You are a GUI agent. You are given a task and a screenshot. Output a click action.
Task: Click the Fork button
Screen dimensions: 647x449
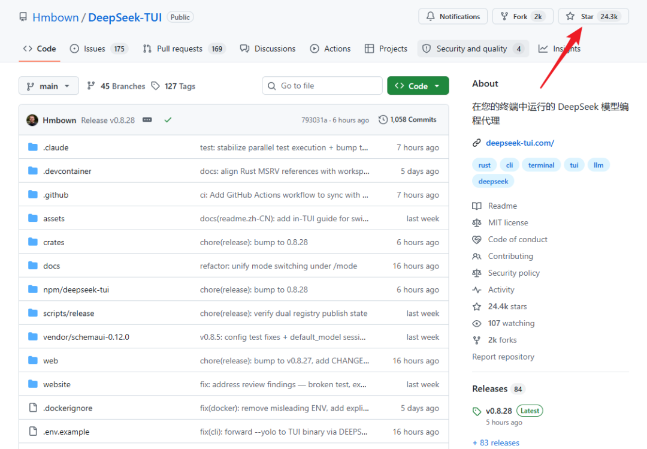(522, 17)
